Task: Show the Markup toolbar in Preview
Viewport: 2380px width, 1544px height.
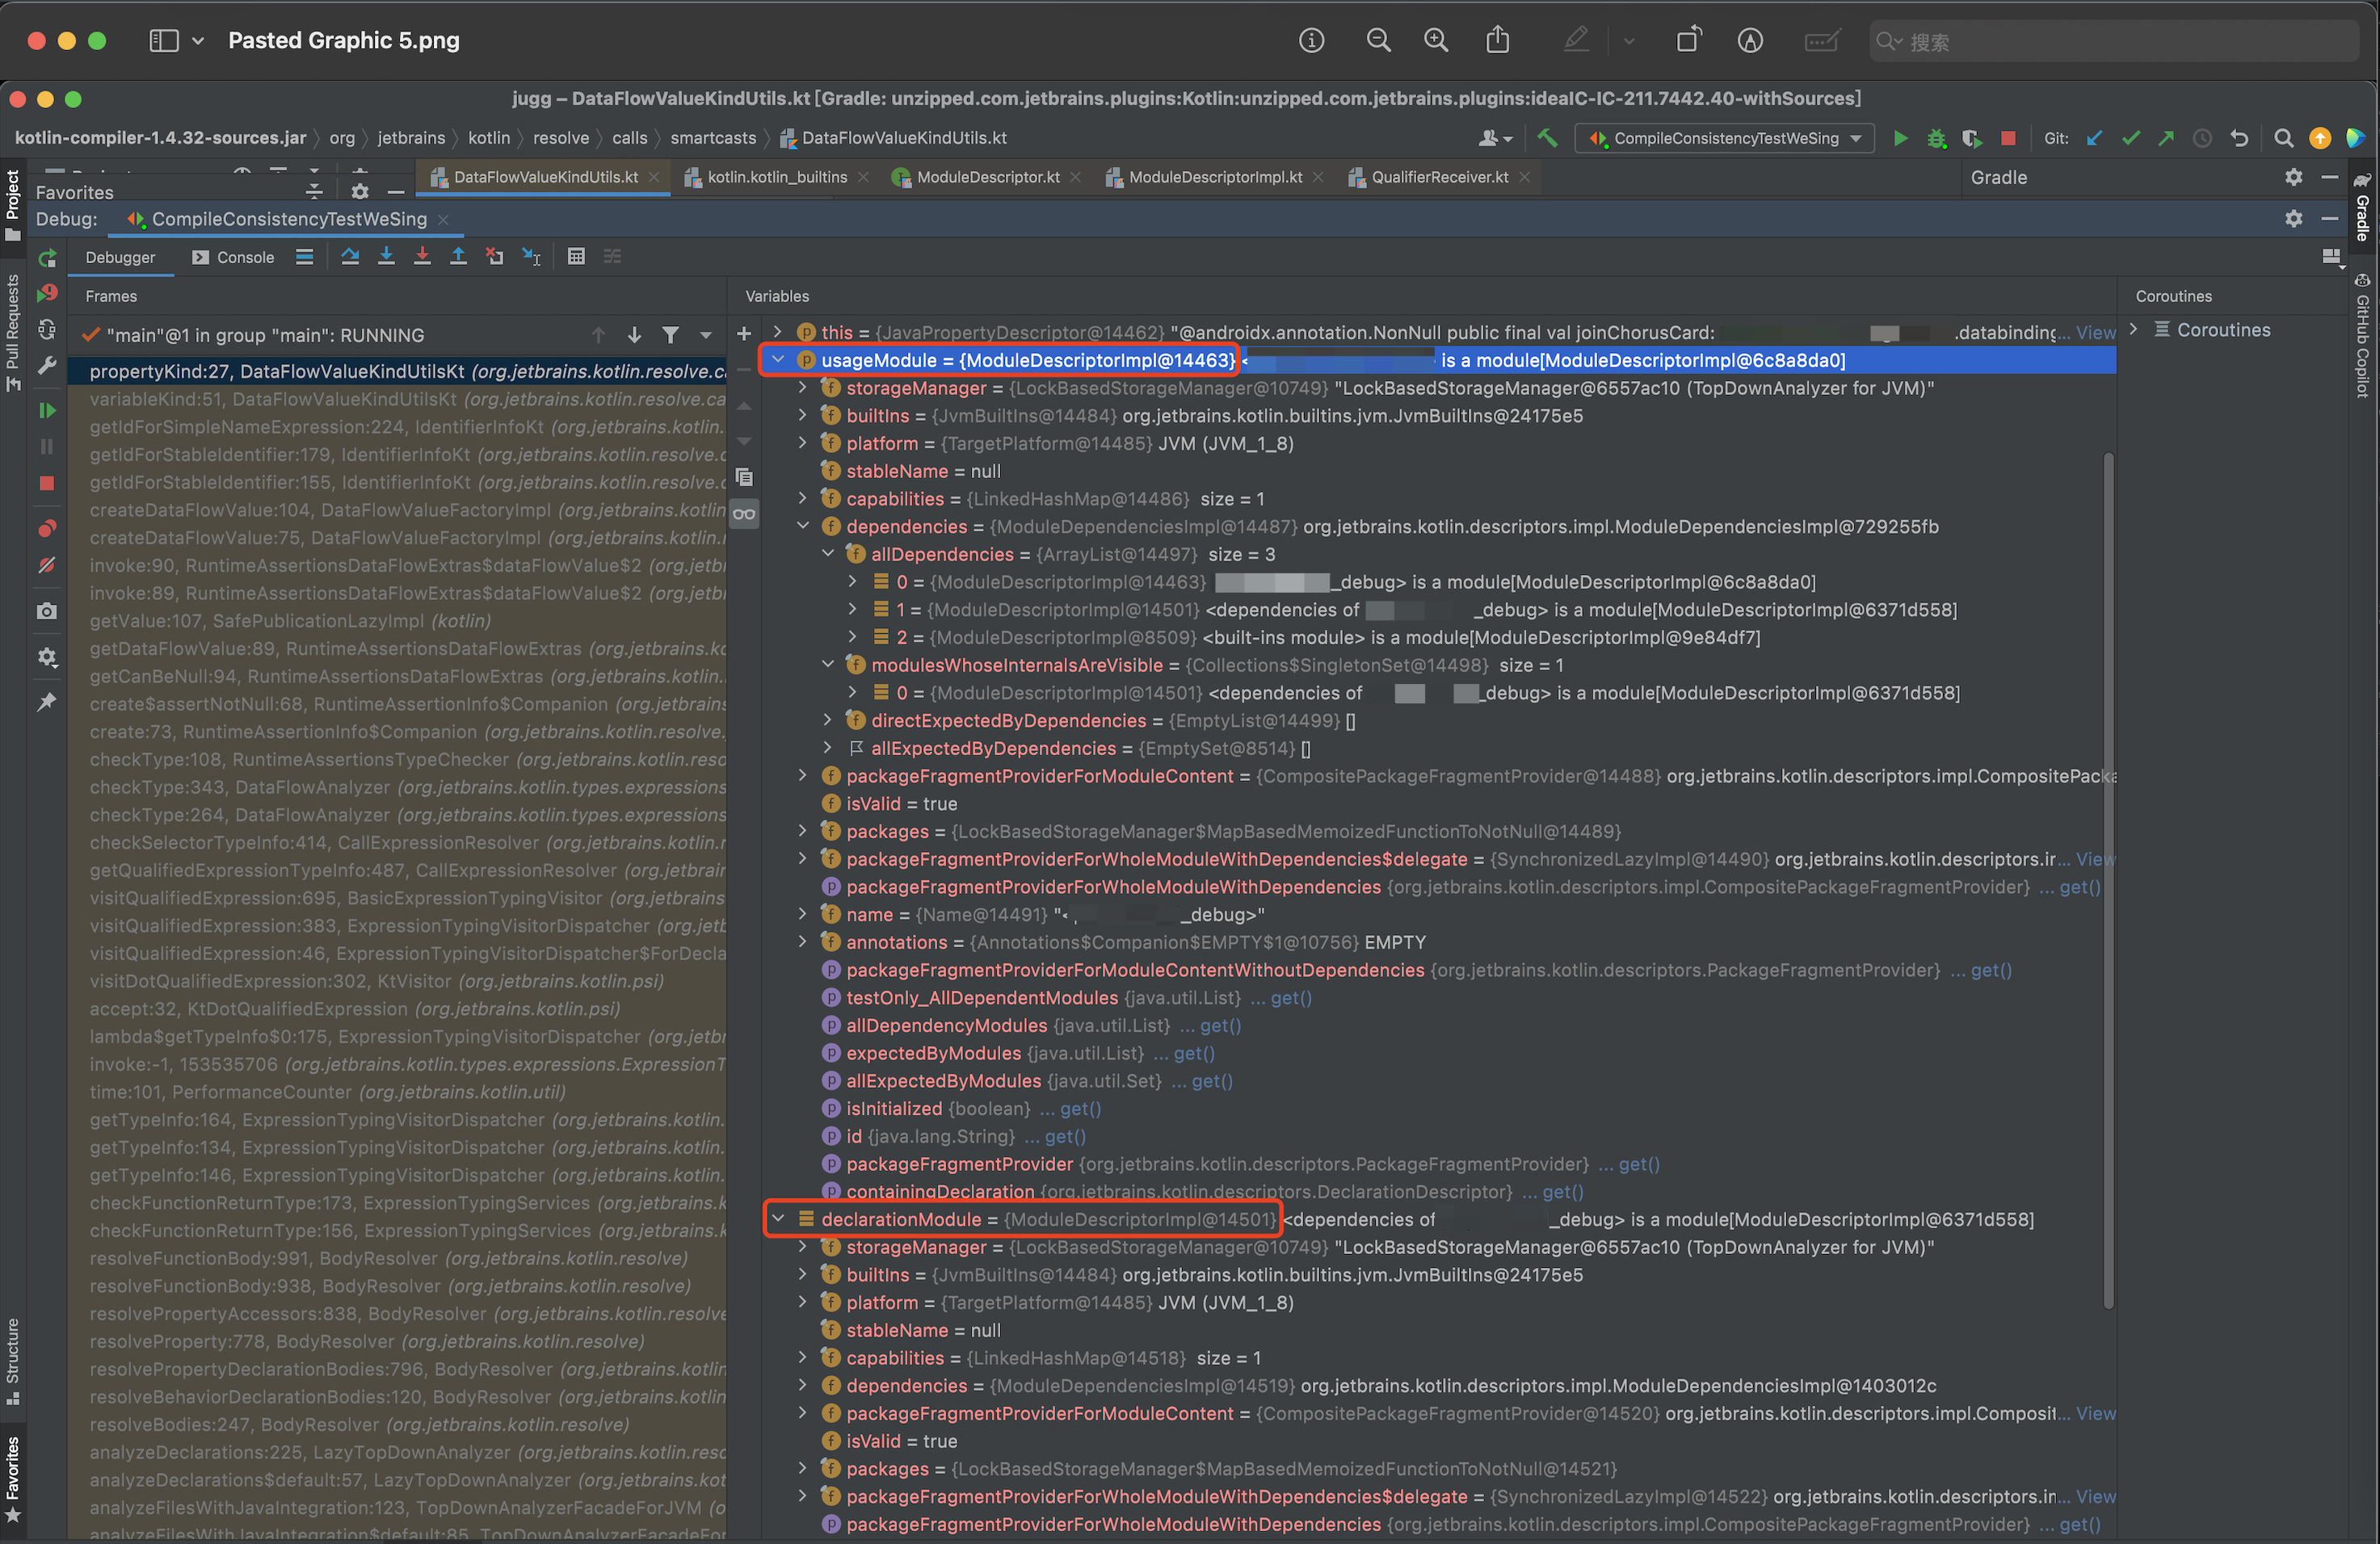Action: point(1750,41)
